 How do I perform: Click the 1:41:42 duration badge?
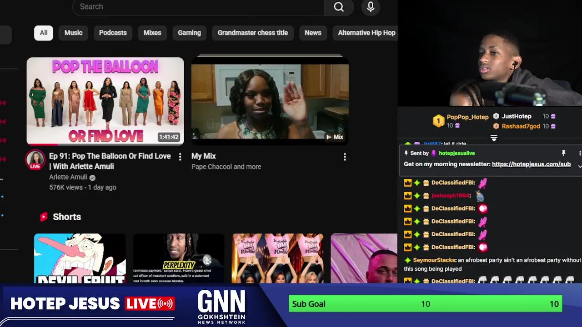click(169, 137)
